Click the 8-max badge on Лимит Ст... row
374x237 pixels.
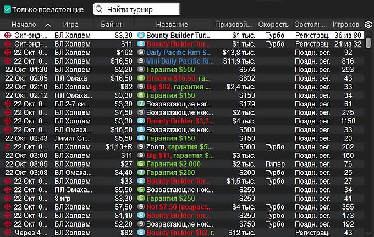141,138
